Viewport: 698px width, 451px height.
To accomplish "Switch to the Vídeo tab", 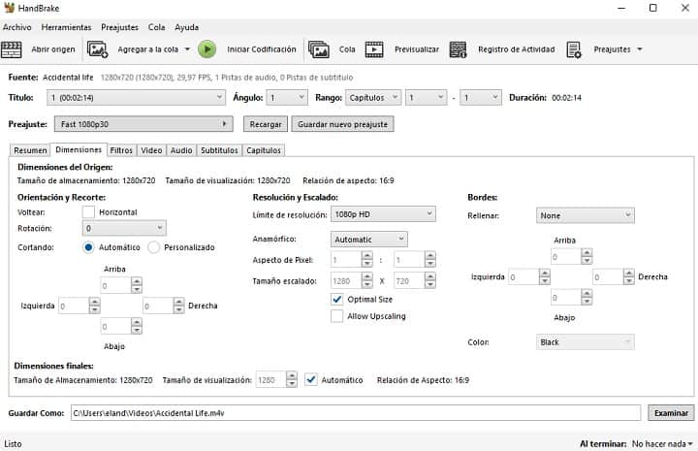I will [151, 150].
